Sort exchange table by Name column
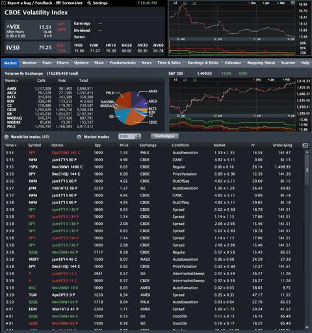 (12, 81)
